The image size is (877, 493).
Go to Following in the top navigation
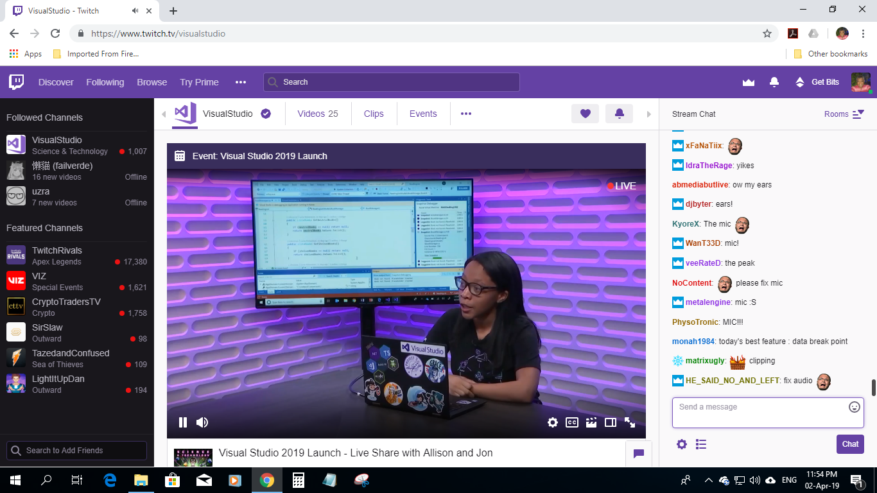tap(105, 82)
